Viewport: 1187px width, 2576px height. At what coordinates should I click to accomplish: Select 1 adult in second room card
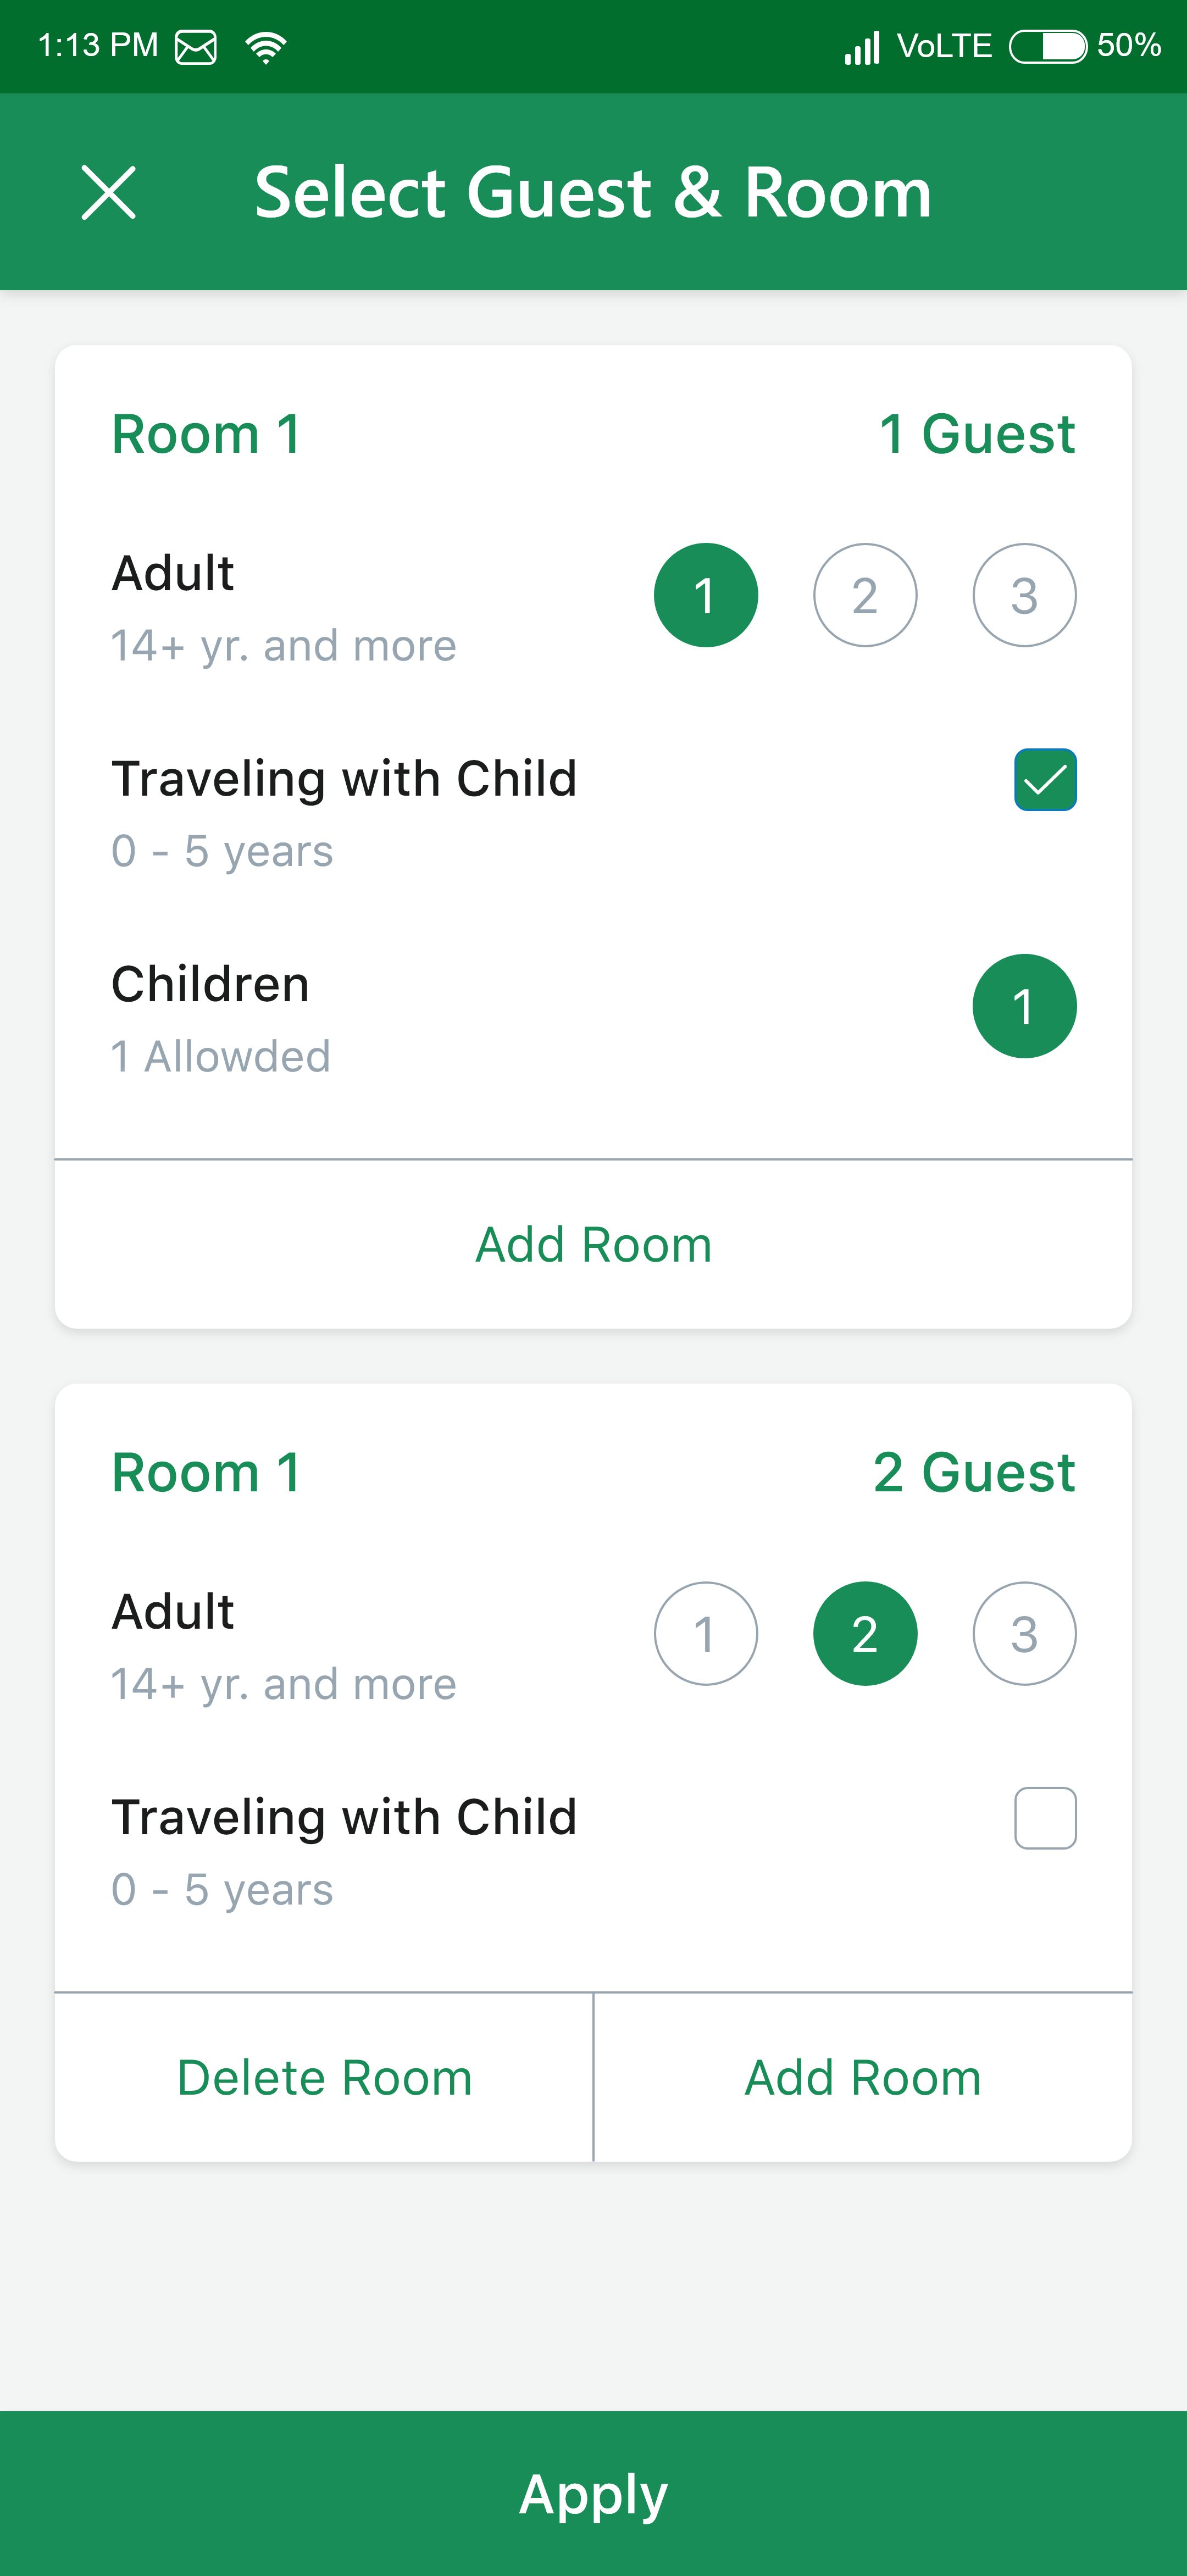point(705,1633)
